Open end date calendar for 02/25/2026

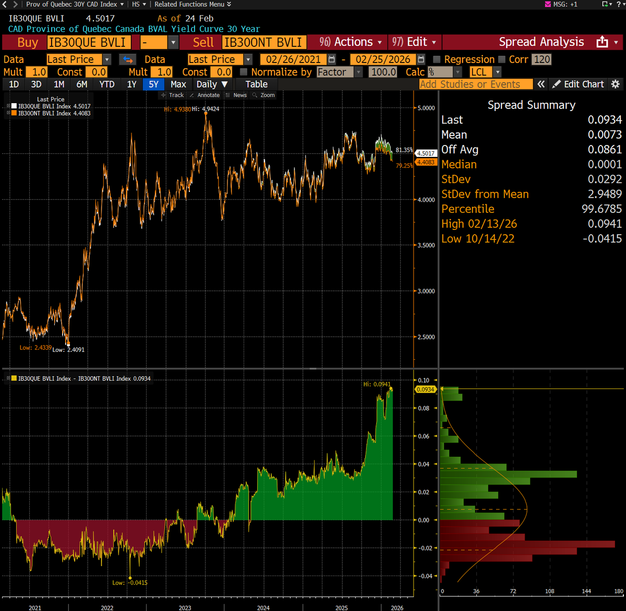click(422, 59)
